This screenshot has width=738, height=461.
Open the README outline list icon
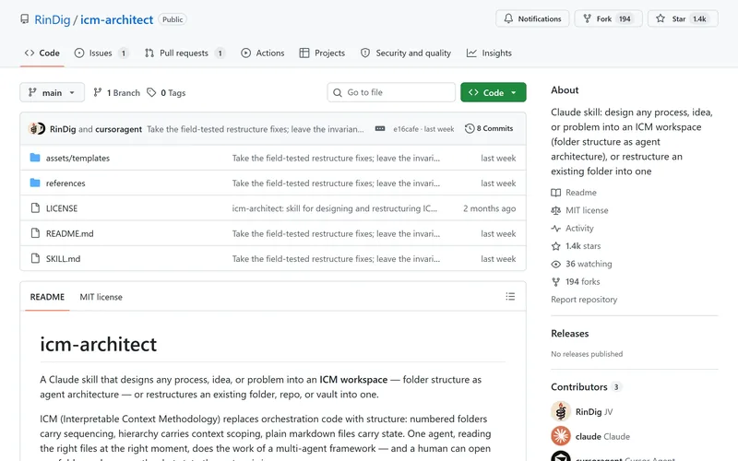(x=510, y=296)
